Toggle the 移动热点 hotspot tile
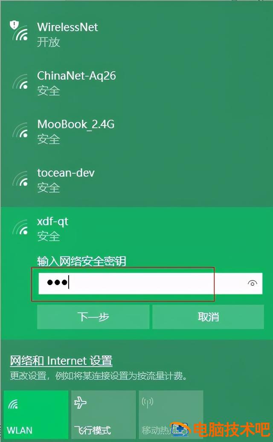Screen dimensions: 273x442 pyautogui.click(x=171, y=414)
